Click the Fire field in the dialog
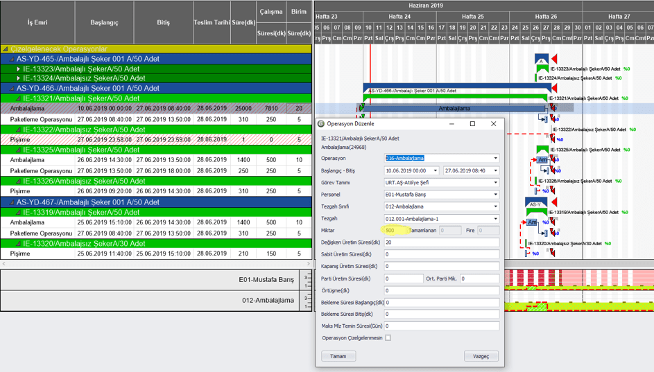The image size is (654, 372). click(x=488, y=231)
